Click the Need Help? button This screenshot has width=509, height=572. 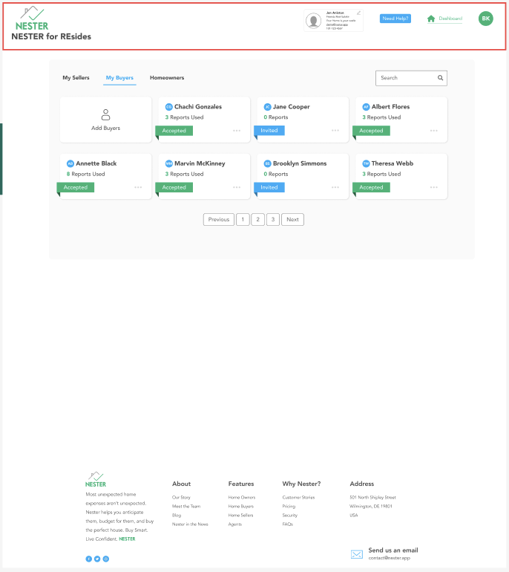[395, 19]
